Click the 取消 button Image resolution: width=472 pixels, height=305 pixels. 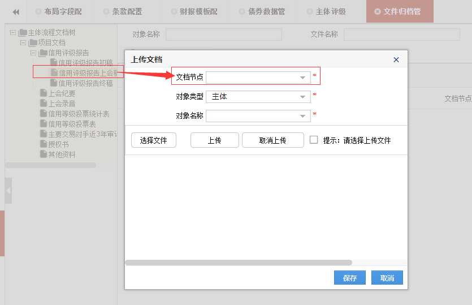[387, 278]
